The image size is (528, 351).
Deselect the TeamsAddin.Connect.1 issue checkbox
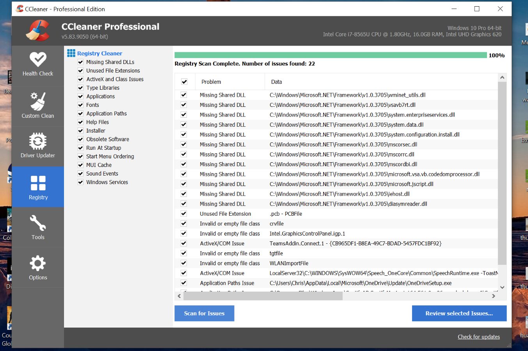pyautogui.click(x=184, y=243)
